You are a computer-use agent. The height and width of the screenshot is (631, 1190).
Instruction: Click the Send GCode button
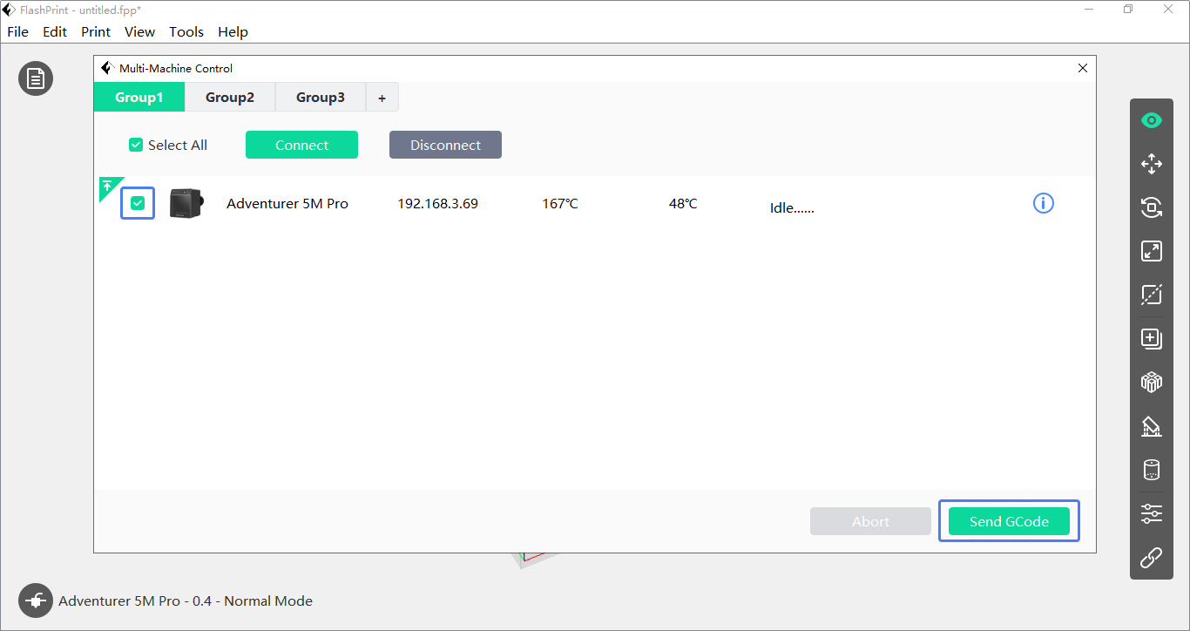pyautogui.click(x=1009, y=521)
